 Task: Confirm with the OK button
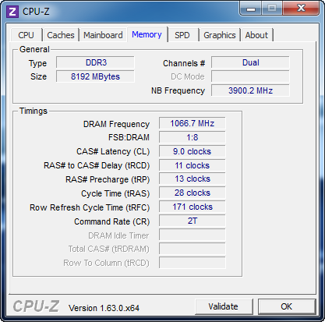287,306
